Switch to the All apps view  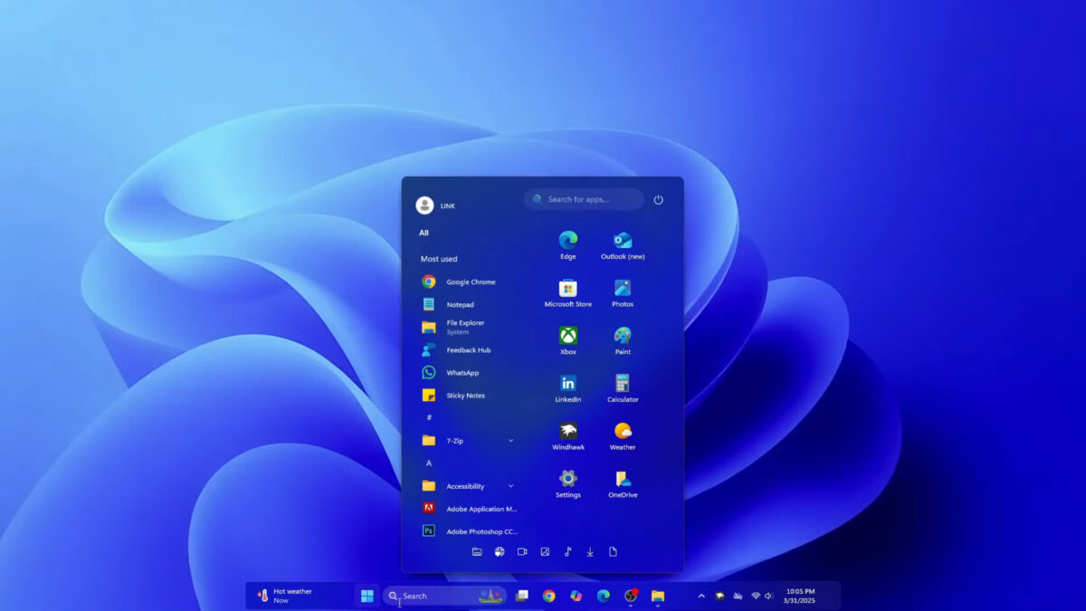pyautogui.click(x=424, y=233)
